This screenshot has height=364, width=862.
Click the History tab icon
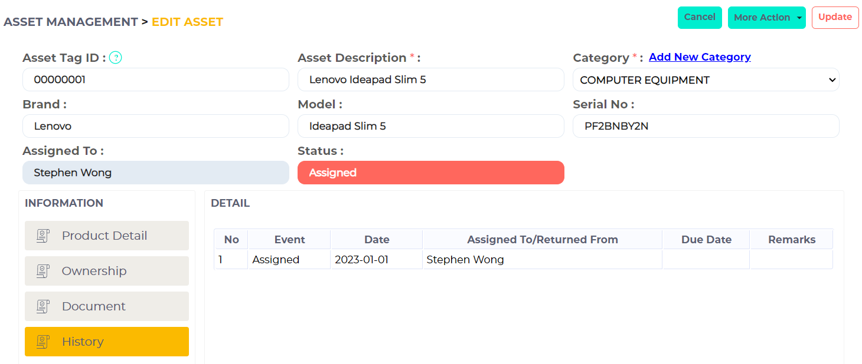[43, 342]
